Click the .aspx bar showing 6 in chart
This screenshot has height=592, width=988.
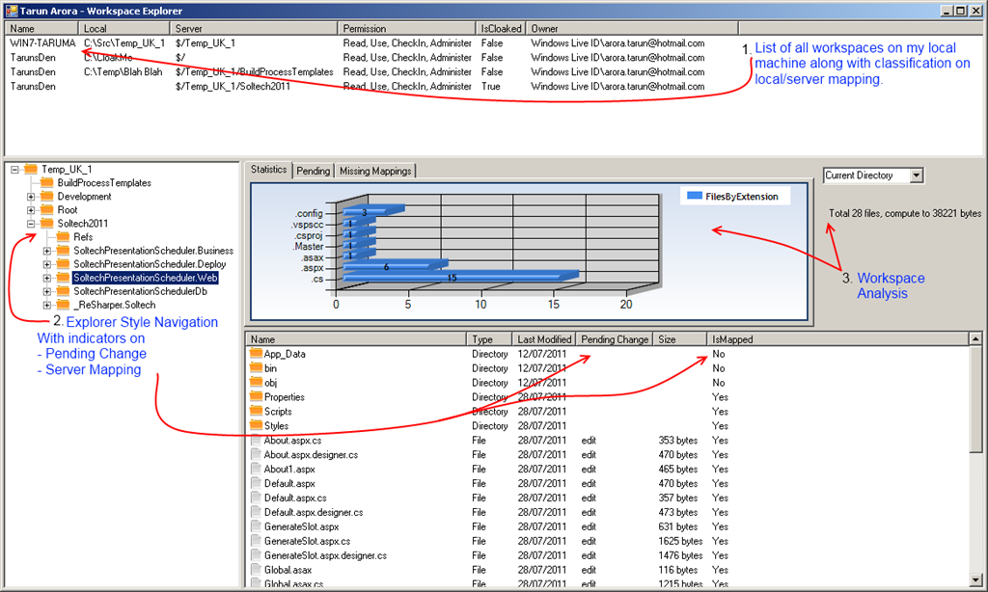click(396, 266)
